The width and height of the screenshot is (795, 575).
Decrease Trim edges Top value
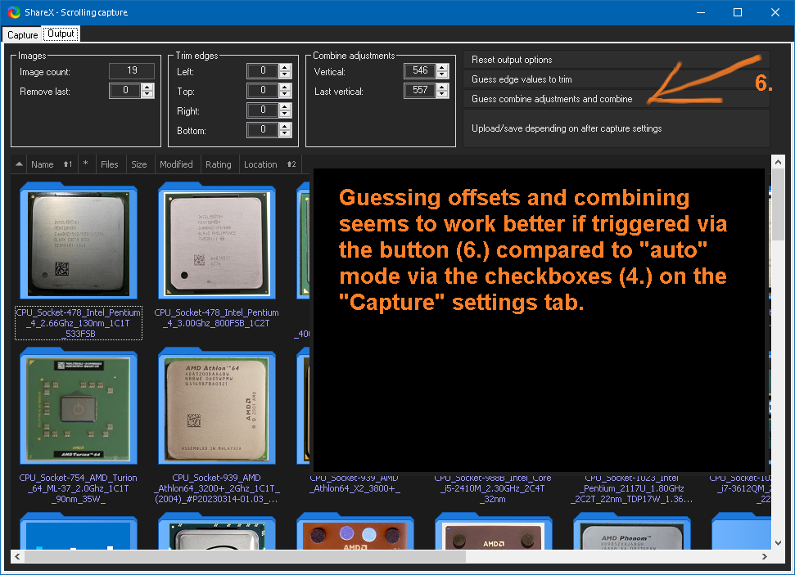[x=285, y=94]
